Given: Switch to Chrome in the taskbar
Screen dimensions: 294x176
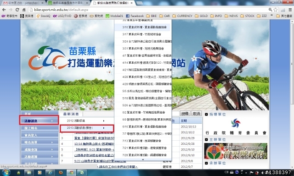Looking at the screenshot, I should coord(72,172).
